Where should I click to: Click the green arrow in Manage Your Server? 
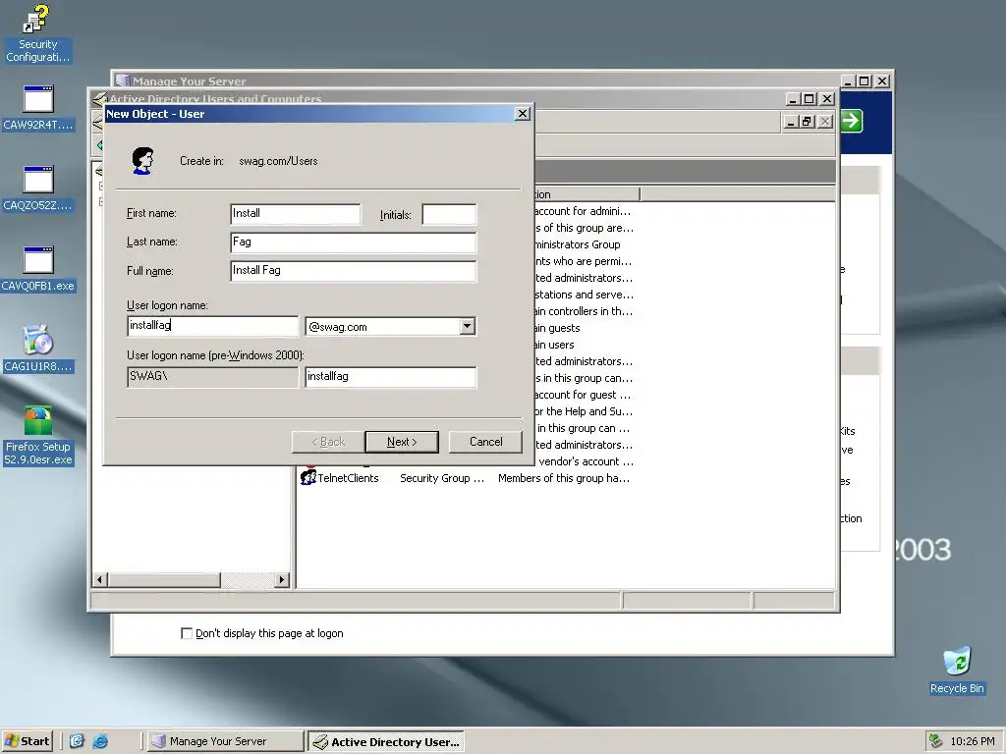pos(851,121)
